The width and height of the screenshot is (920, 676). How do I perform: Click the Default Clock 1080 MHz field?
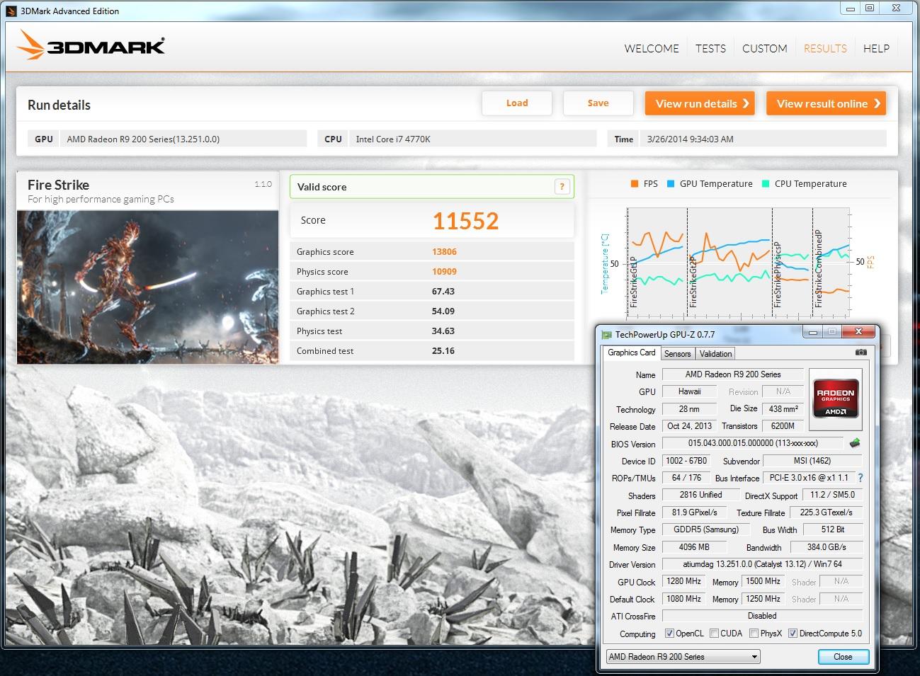click(684, 599)
